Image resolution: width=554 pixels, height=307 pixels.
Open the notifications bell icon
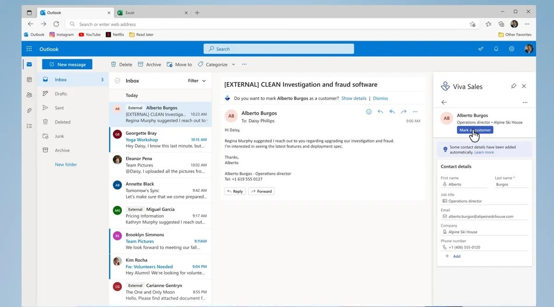point(496,49)
